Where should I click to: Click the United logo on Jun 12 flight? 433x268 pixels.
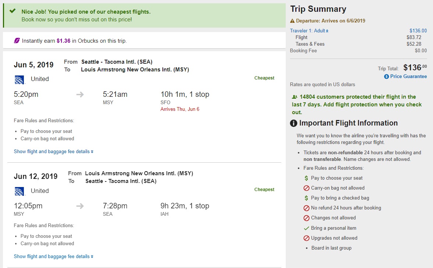[20, 191]
